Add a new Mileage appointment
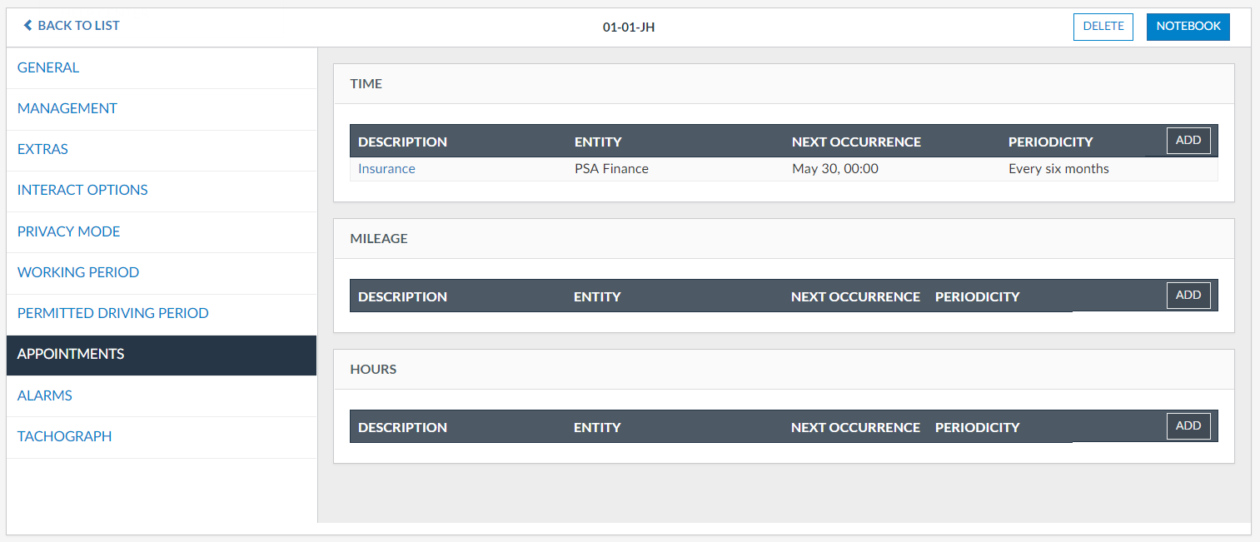 (x=1188, y=296)
